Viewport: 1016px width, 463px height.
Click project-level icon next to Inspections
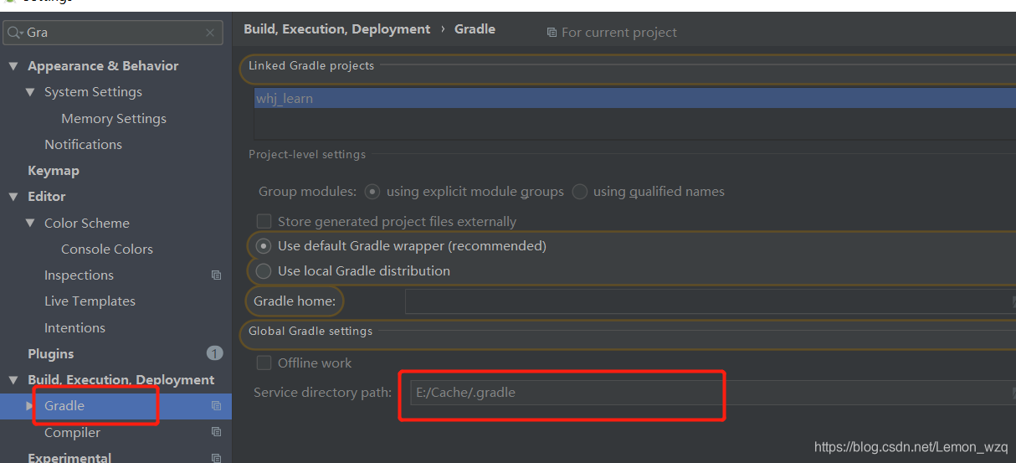pyautogui.click(x=216, y=275)
